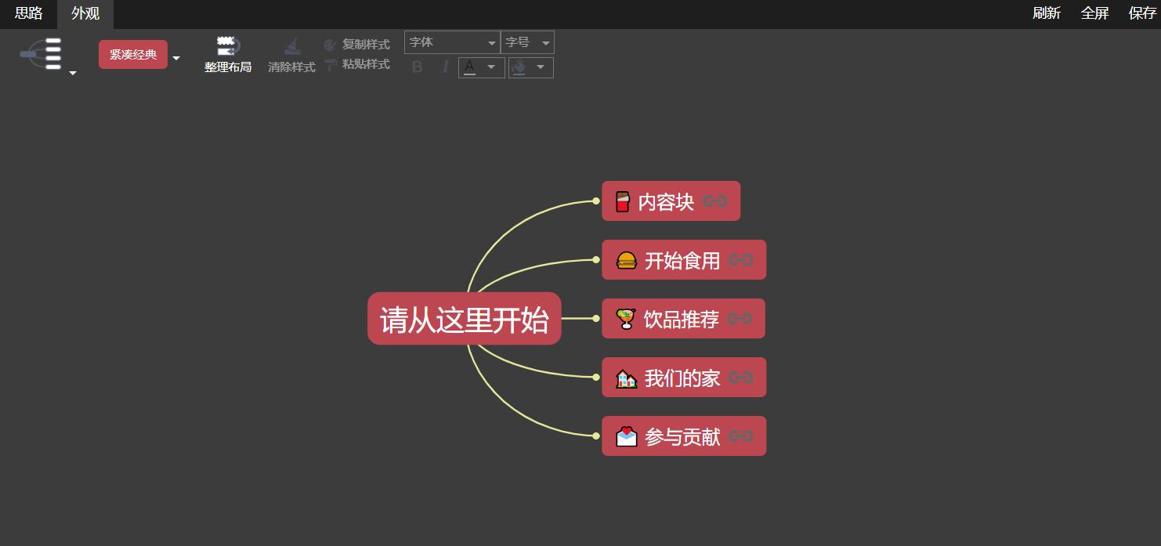Open the 字体 font family dropdown
Image resolution: width=1161 pixels, height=546 pixels.
point(452,42)
